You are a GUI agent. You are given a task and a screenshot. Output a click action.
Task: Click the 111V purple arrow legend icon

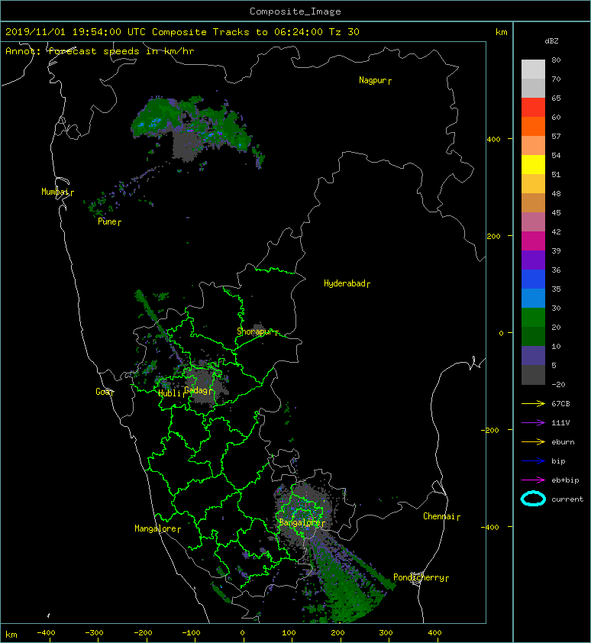tap(533, 423)
